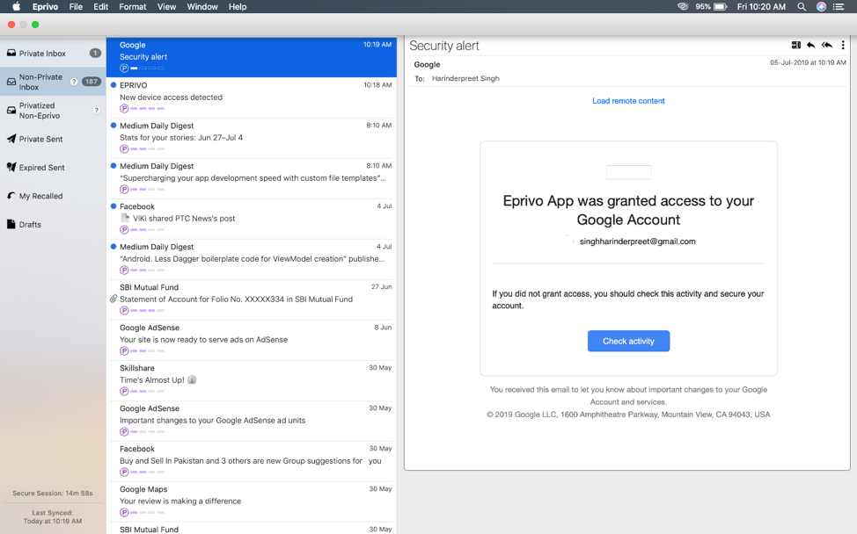Reply all to the Security alert email
Image resolution: width=857 pixels, height=534 pixels.
pos(827,46)
